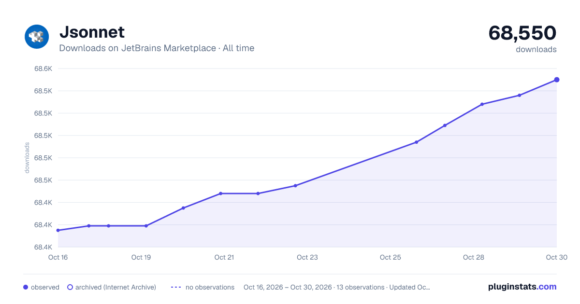Click the downloads label under 68,550
This screenshot has width=580, height=304.
(x=536, y=49)
